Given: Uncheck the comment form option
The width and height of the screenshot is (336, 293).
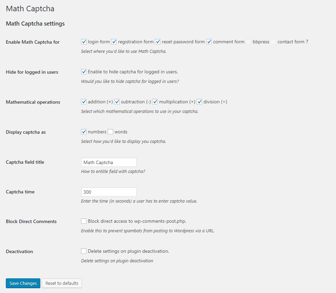Looking at the screenshot, I should [209, 42].
